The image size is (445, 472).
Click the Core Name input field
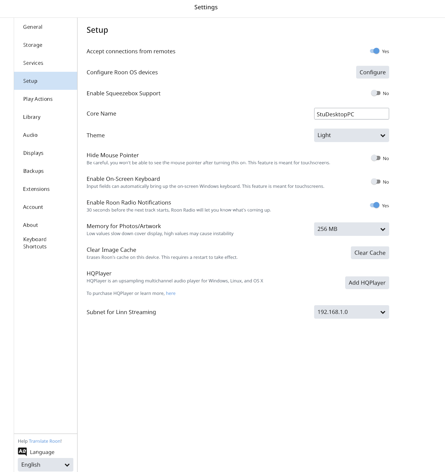tap(351, 114)
